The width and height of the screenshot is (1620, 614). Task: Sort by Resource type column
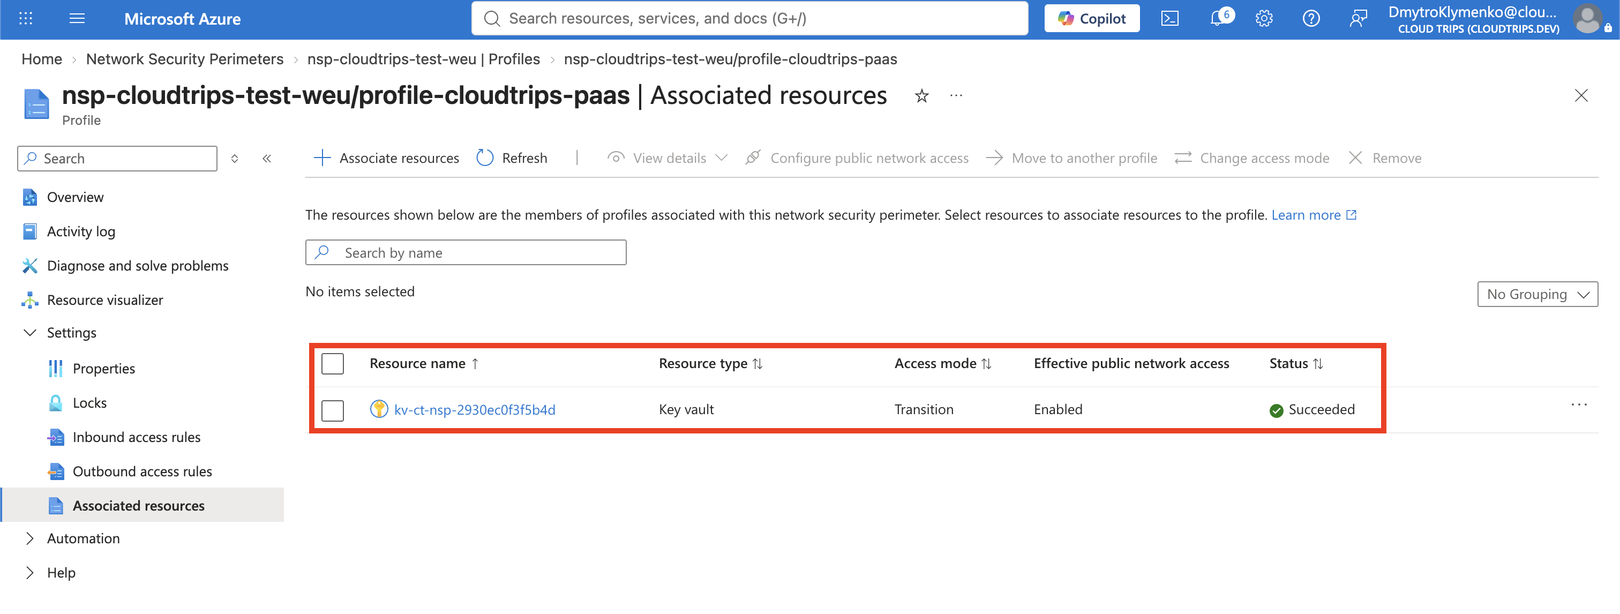(x=711, y=364)
